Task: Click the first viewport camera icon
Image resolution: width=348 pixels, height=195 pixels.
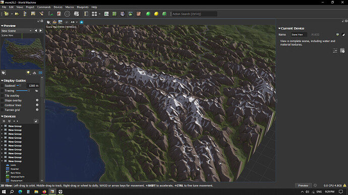Action: click(x=48, y=22)
